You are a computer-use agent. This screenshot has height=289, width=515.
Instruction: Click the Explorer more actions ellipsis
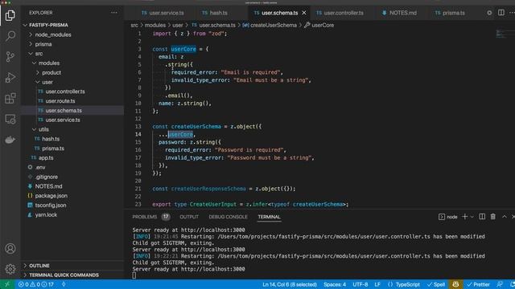pyautogui.click(x=114, y=13)
